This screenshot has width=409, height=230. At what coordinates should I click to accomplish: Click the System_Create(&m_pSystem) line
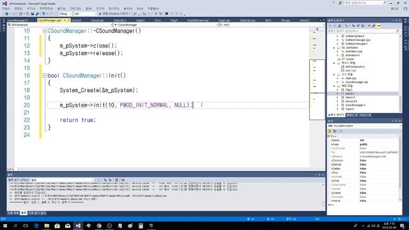(98, 91)
